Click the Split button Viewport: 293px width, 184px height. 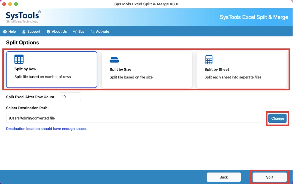pyautogui.click(x=270, y=177)
